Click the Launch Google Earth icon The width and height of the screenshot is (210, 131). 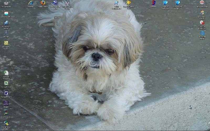click(55, 3)
